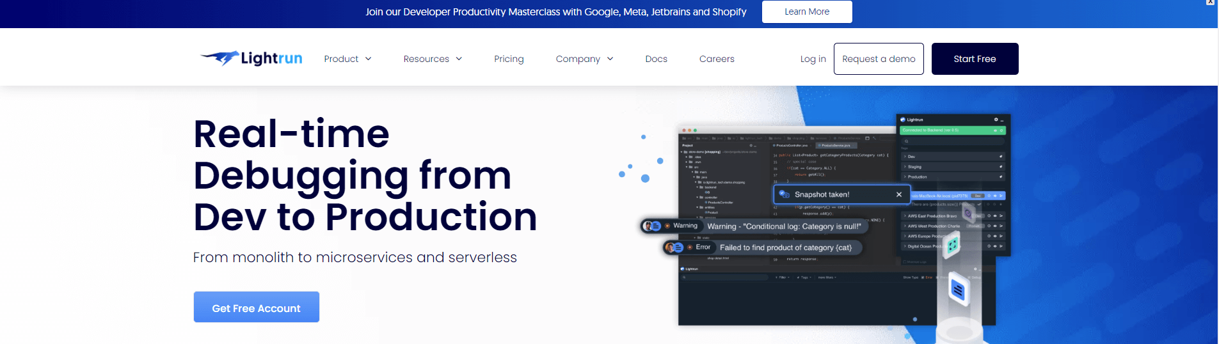This screenshot has height=344, width=1219.
Task: Expand the Product dropdown chevron
Action: (x=369, y=59)
